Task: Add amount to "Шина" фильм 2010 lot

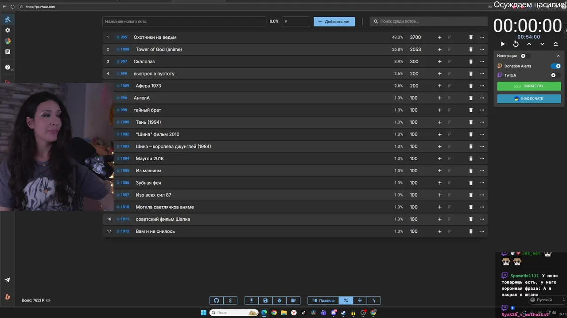Action: pos(440,134)
